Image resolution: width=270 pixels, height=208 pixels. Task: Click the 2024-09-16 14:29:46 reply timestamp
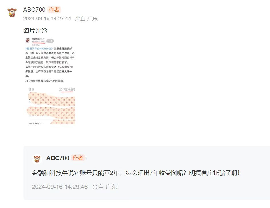[x=60, y=187]
